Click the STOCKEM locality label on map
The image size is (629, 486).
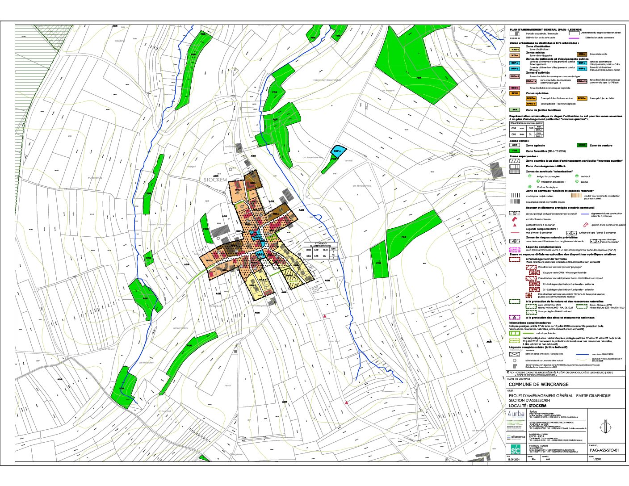[x=215, y=180]
